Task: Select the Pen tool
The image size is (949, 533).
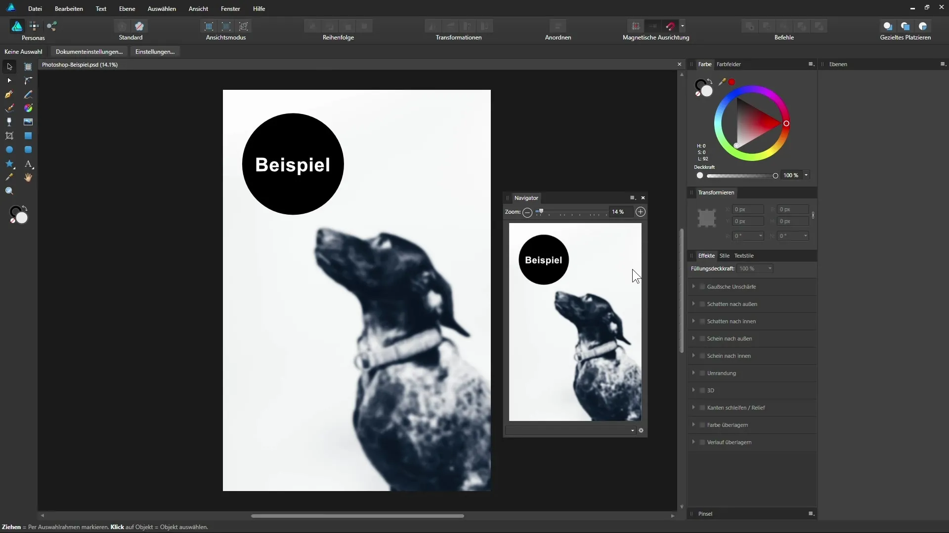Action: [x=9, y=94]
